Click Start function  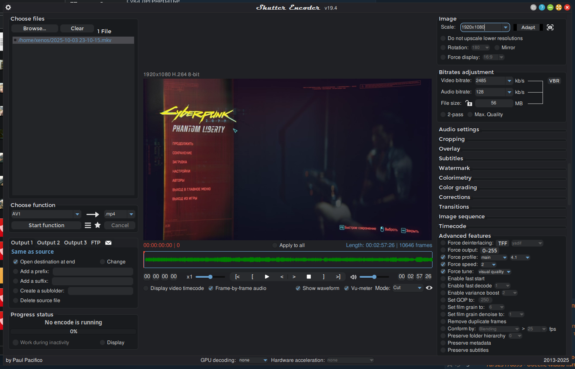pos(46,226)
